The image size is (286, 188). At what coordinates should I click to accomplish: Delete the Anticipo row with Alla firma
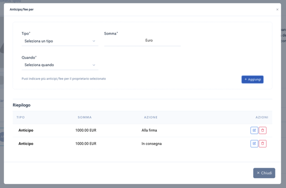(x=262, y=130)
